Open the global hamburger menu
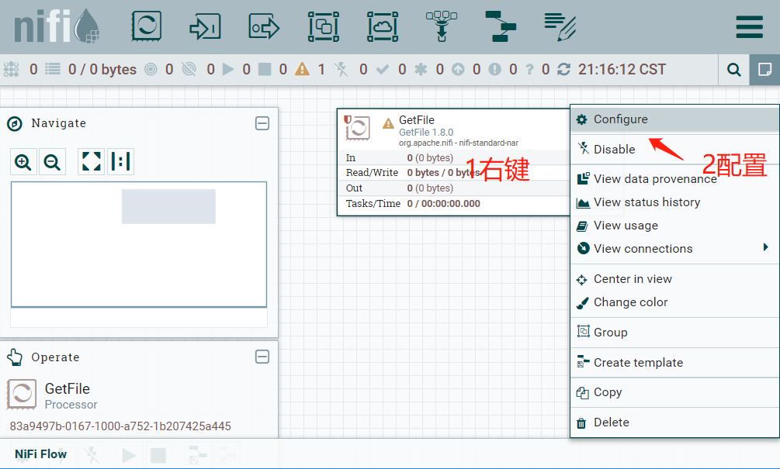Screen dimensions: 780x469 (x=749, y=27)
